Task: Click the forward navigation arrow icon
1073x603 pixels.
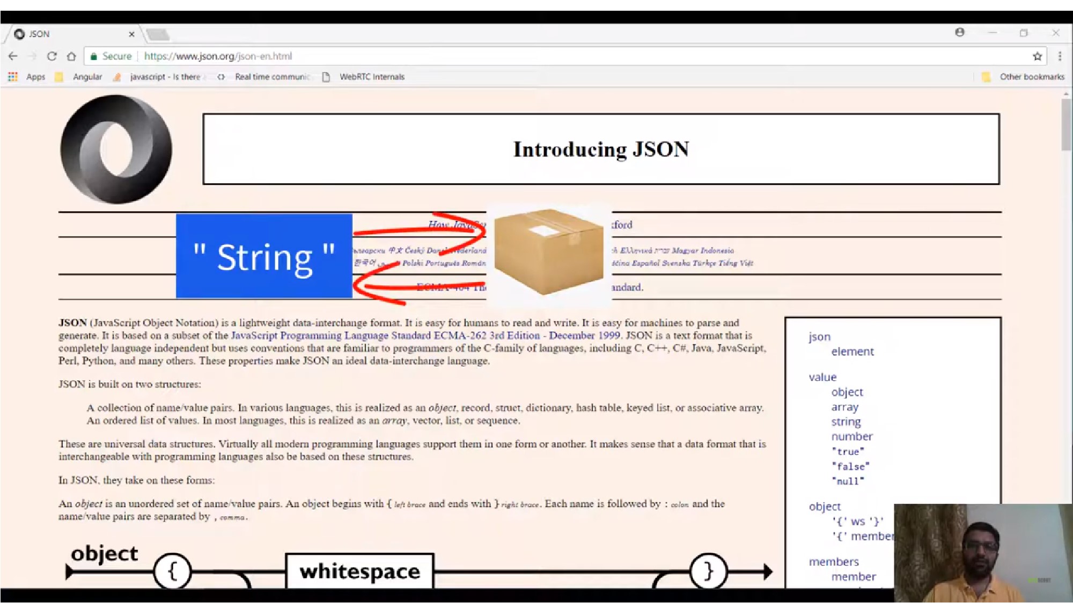Action: (32, 56)
